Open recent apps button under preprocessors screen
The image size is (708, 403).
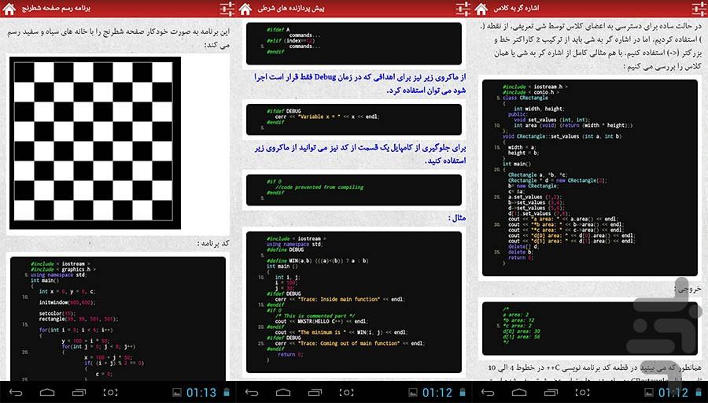coord(315,392)
